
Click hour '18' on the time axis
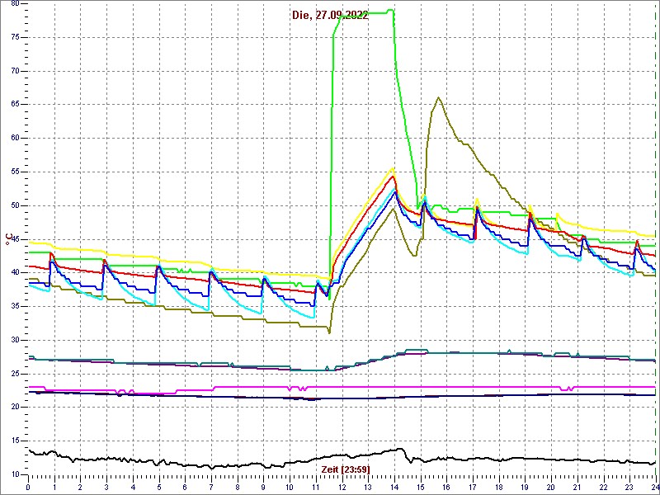point(499,488)
